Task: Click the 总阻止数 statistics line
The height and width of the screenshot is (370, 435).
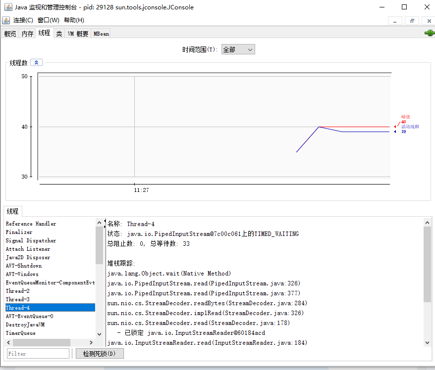Action: (x=149, y=244)
